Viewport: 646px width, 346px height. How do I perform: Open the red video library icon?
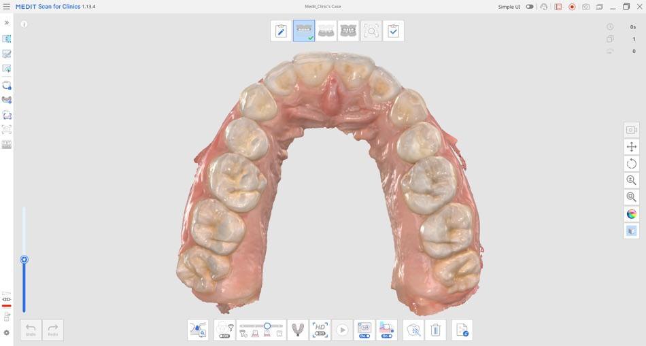558,7
